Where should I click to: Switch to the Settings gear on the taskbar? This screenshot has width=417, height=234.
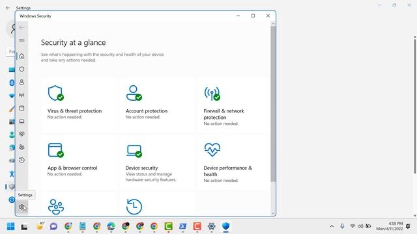tap(211, 226)
